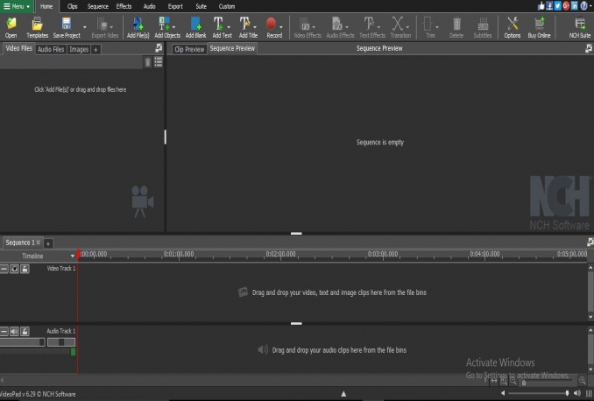
Task: Mute Audio Track 1 speaker toggle
Action: [15, 332]
